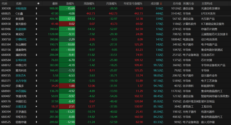Click the marker icon in 兆易创新 row

click(x=36, y=29)
